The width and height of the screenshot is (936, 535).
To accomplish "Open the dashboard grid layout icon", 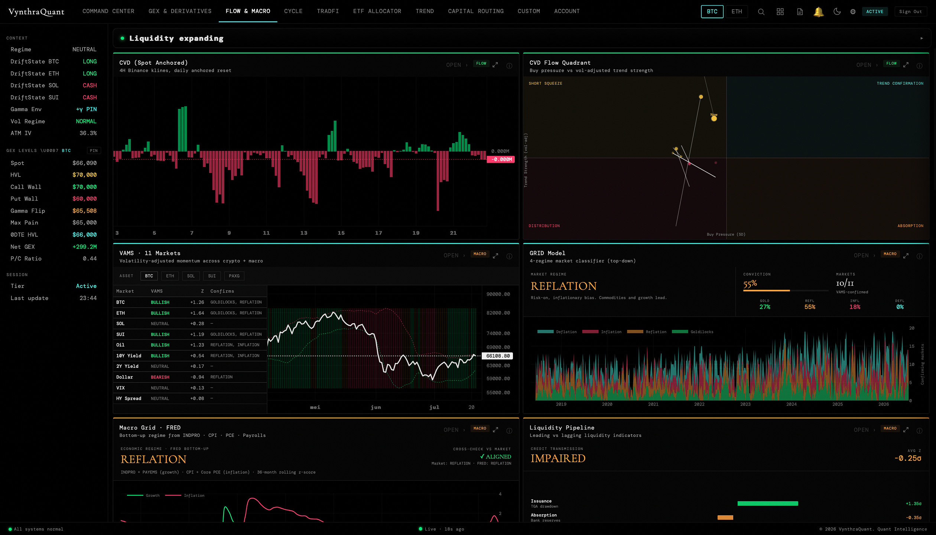I will 780,12.
